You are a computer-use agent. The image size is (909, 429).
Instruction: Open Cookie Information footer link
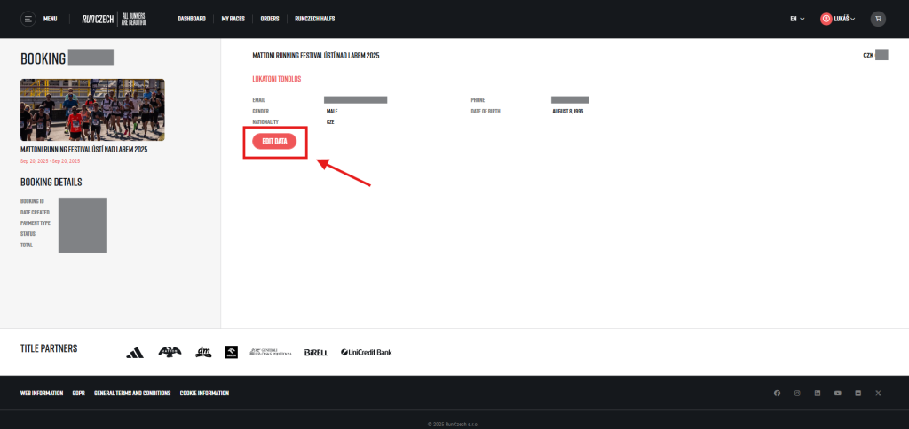pyautogui.click(x=205, y=394)
